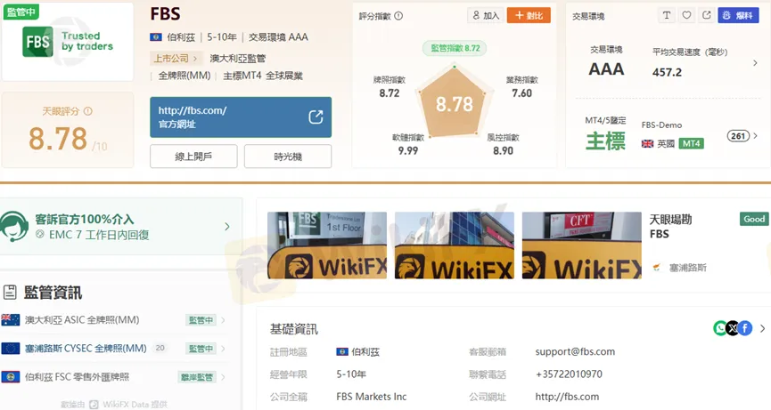Click the WhatsApp social icon
The width and height of the screenshot is (771, 410).
pos(720,328)
